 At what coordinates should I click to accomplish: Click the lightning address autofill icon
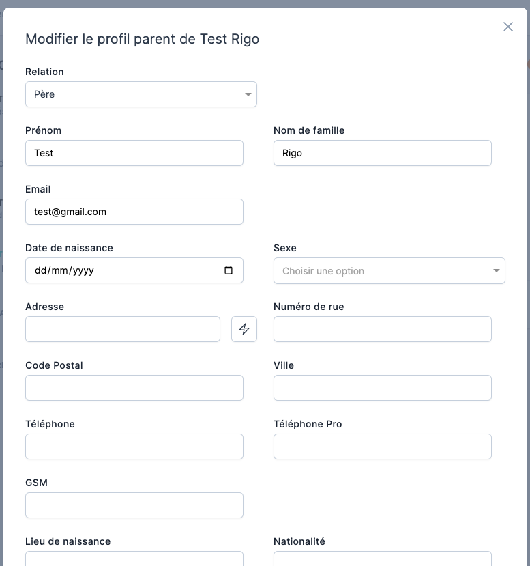point(244,329)
